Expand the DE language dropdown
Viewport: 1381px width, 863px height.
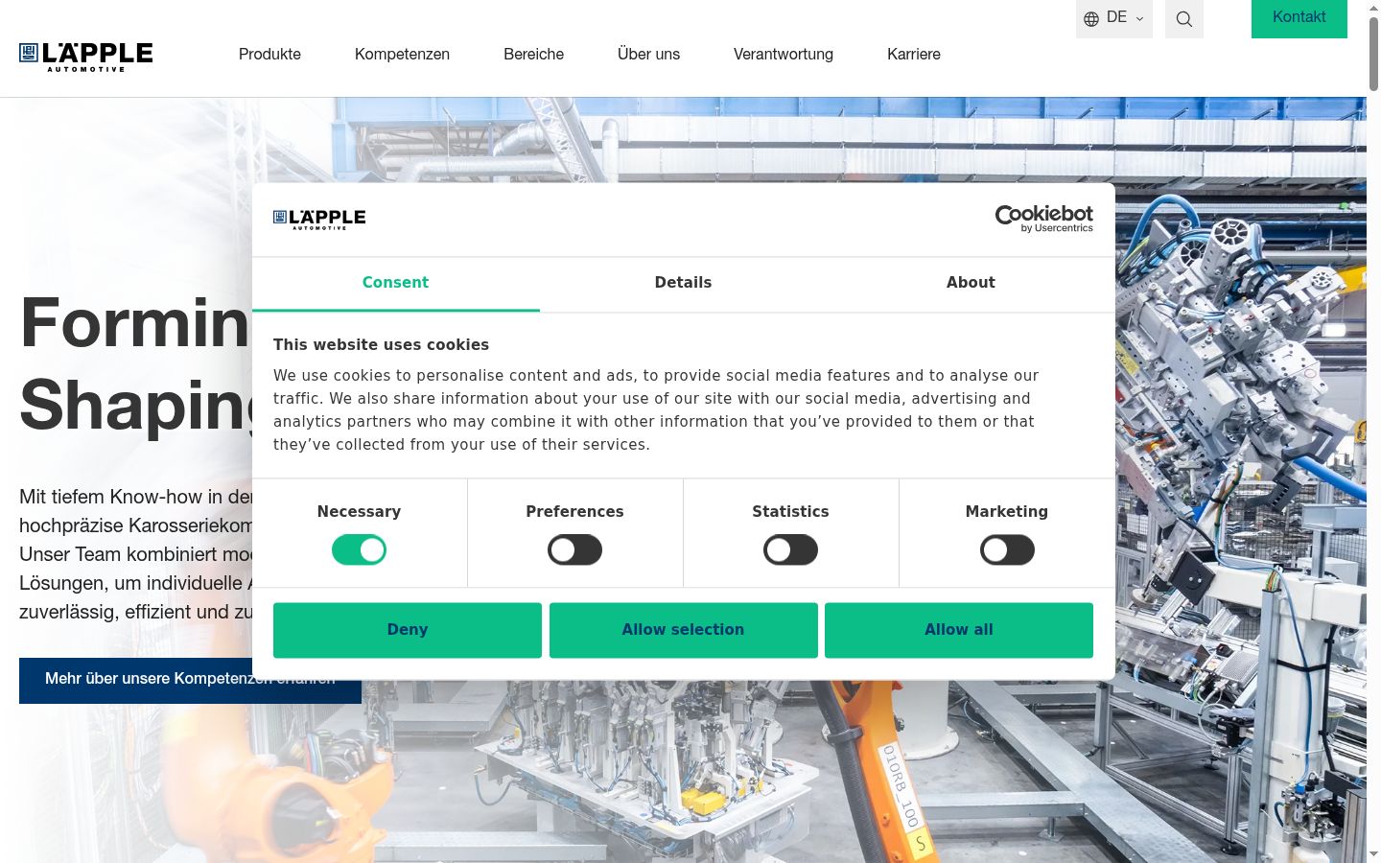coord(1114,18)
